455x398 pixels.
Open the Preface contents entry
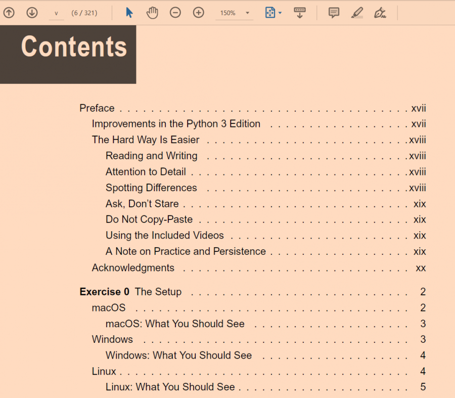[97, 108]
